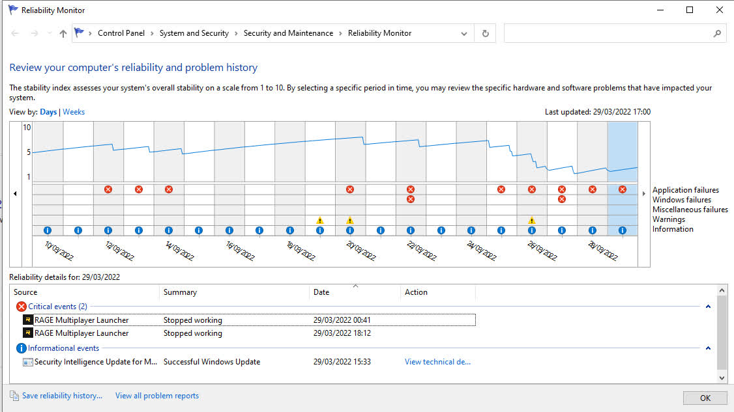Open View technical details for the Security Intelligence Update

tap(437, 362)
